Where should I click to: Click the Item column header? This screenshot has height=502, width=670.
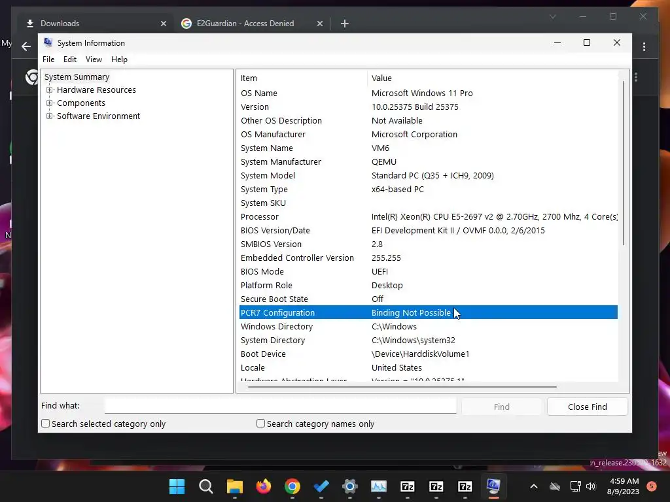302,78
